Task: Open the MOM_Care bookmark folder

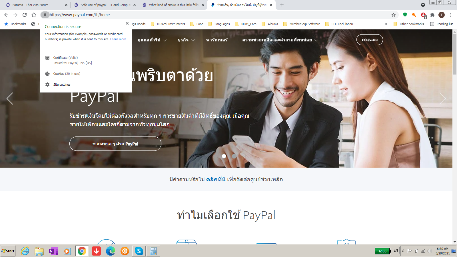Action: (246, 24)
